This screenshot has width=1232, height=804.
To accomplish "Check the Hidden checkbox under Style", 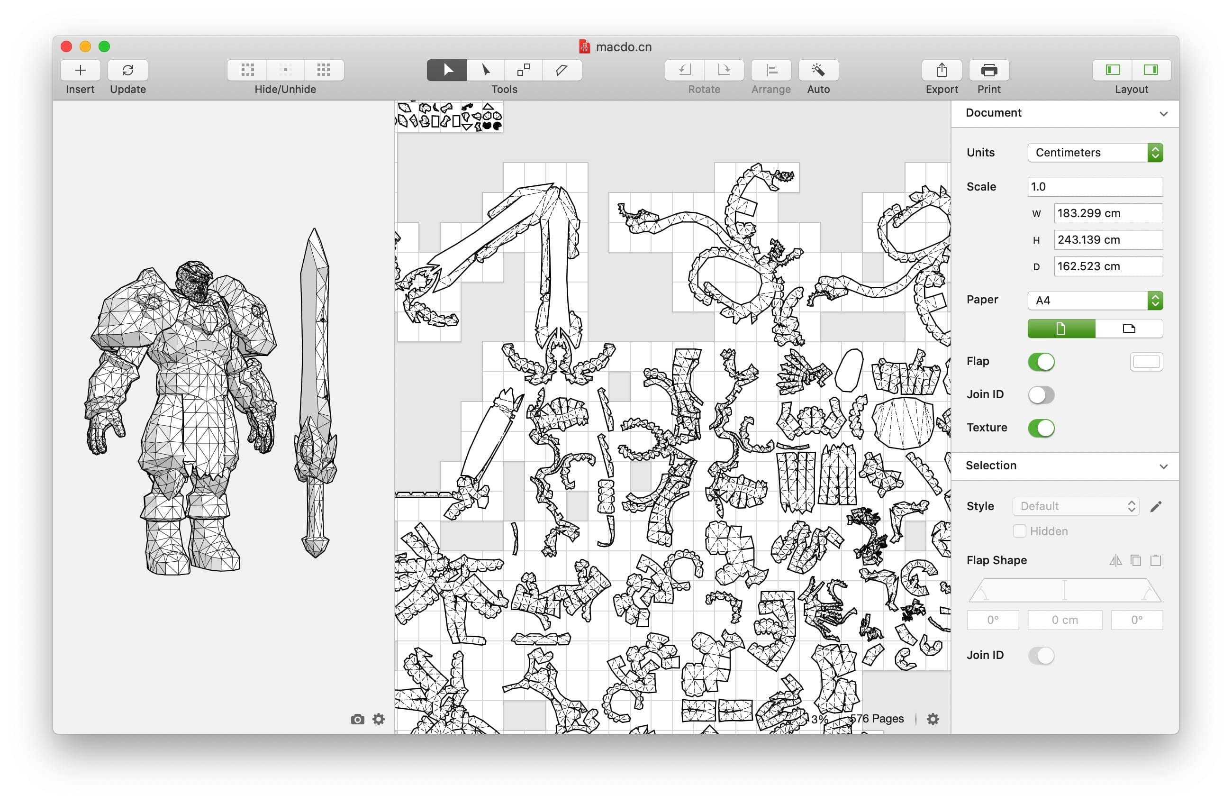I will pyautogui.click(x=1019, y=531).
